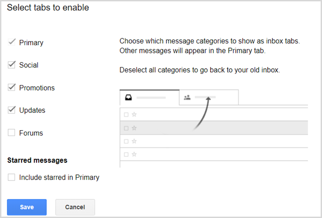Enable the Forums tab checkbox
Image resolution: width=322 pixels, height=218 pixels.
12,133
